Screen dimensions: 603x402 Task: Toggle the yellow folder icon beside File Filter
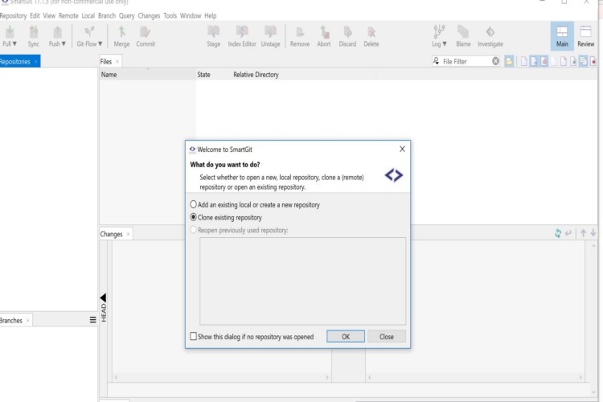click(x=509, y=61)
